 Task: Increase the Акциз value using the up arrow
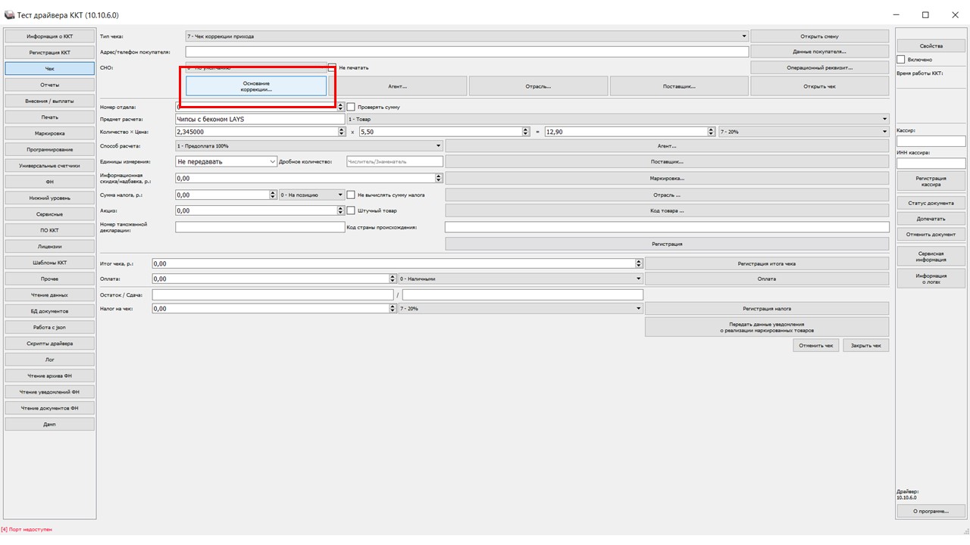point(341,208)
